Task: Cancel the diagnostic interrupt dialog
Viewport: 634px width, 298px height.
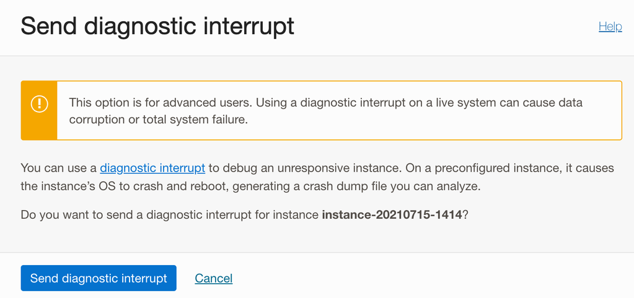Action: pyautogui.click(x=214, y=278)
